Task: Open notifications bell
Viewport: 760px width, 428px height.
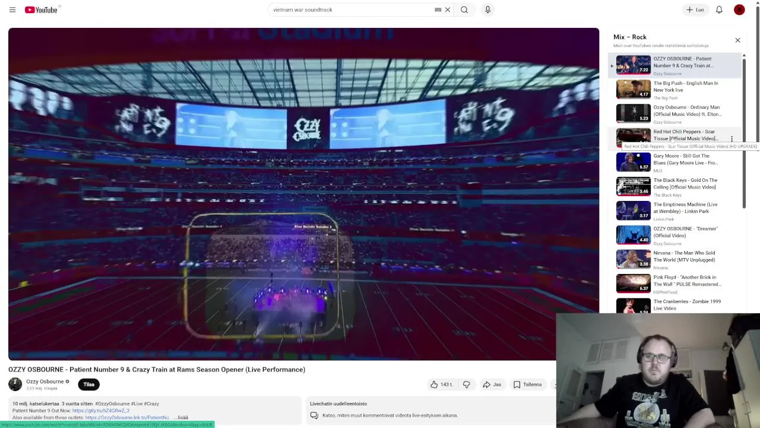Action: point(719,10)
